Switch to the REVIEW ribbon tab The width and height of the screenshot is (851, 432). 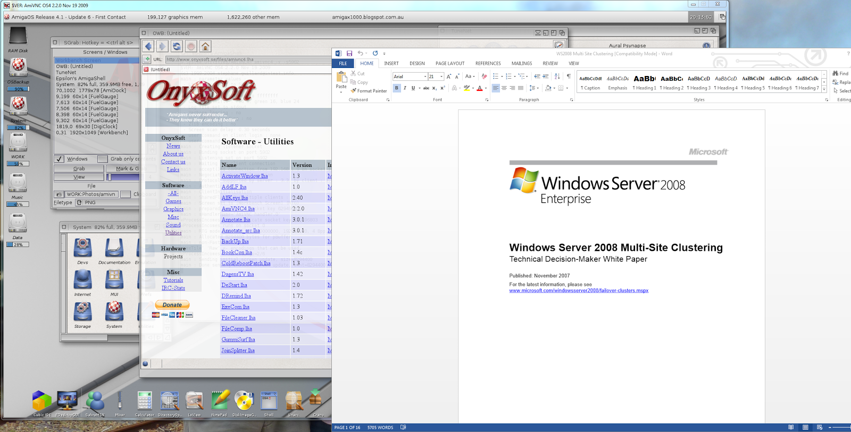click(550, 63)
